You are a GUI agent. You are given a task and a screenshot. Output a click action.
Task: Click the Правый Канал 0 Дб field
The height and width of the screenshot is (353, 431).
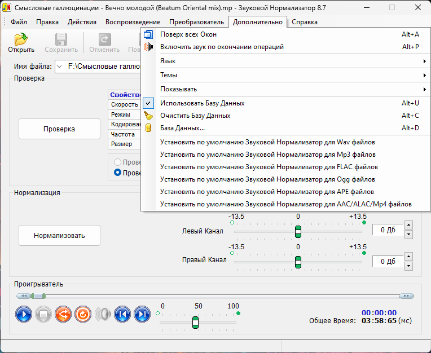(x=388, y=261)
